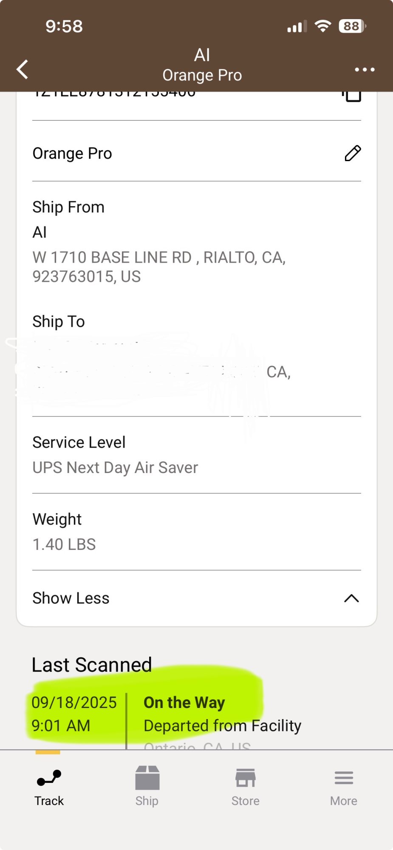Tap the Departed from Facility scan entry

(222, 725)
